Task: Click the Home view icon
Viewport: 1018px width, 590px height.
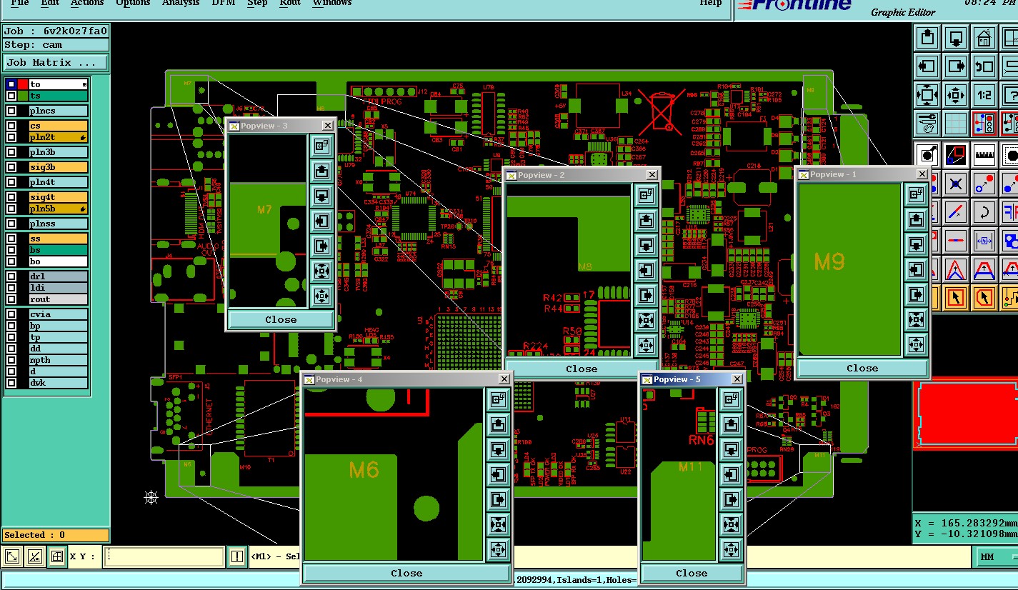Action: (x=984, y=37)
